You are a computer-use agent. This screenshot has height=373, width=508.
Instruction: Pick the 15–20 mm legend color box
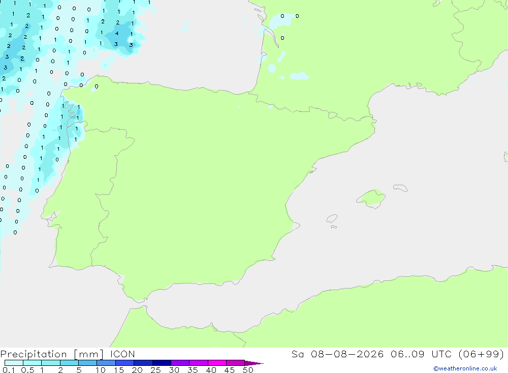[124, 363]
